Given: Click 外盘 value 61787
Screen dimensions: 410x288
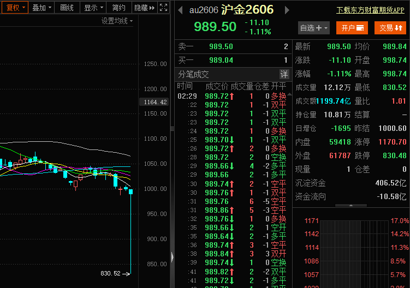Looking at the screenshot, I should [x=340, y=155].
